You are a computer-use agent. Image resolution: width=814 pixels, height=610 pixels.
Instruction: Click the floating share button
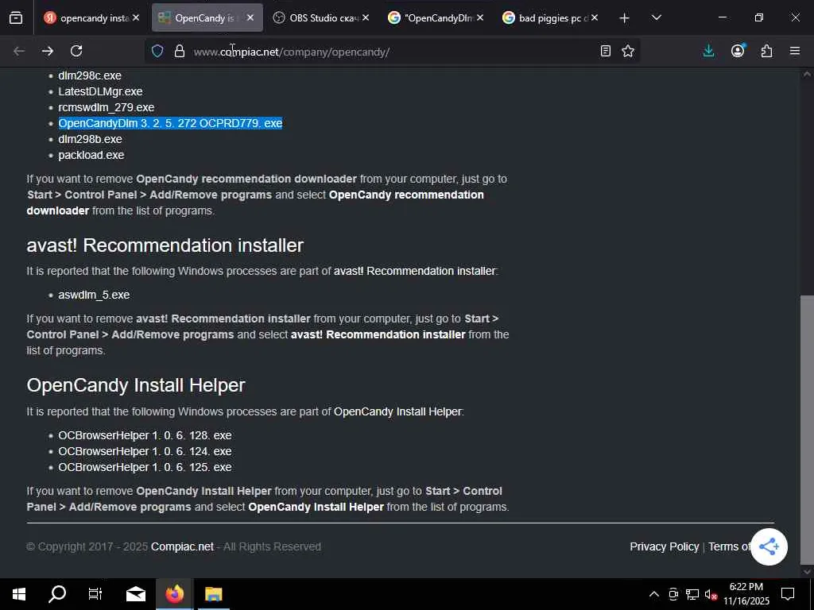[769, 546]
